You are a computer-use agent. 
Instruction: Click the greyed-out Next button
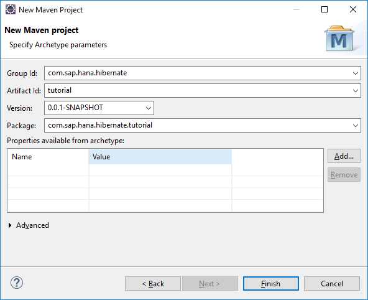tap(210, 284)
